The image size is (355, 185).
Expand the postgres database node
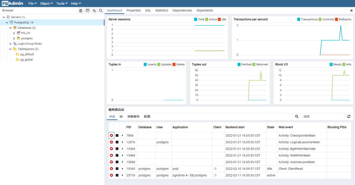tap(14, 38)
